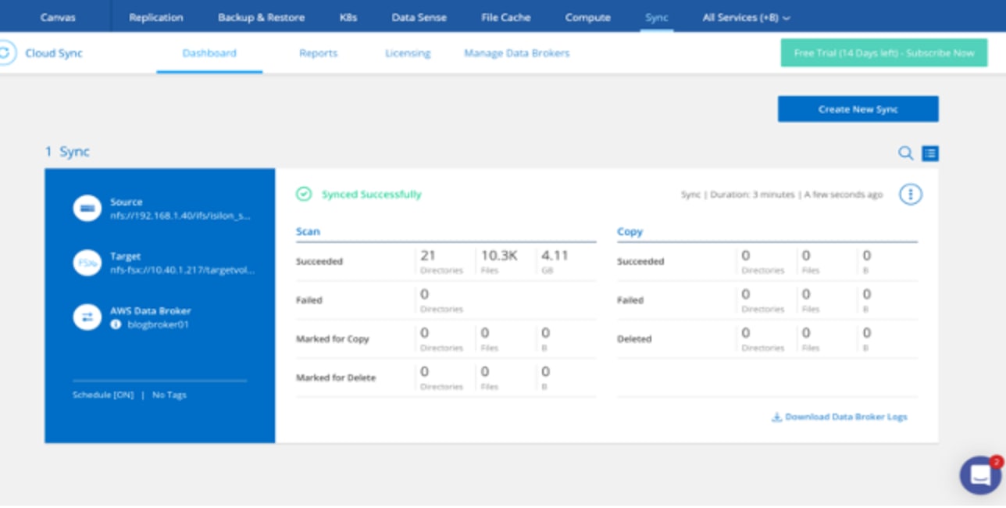Toggle the Schedule [ON] setting
The width and height of the screenshot is (1006, 508).
point(103,395)
